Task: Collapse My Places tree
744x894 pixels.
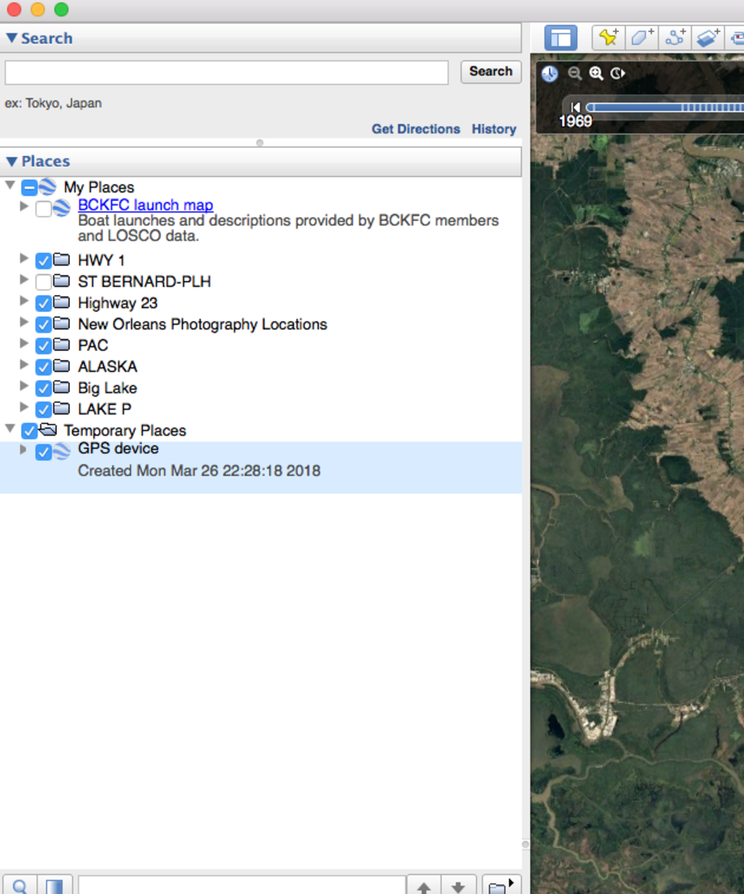Action: point(10,184)
